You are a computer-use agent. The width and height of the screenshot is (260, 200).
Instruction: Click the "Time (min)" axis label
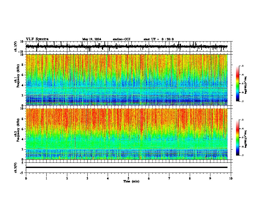[x=131, y=181]
